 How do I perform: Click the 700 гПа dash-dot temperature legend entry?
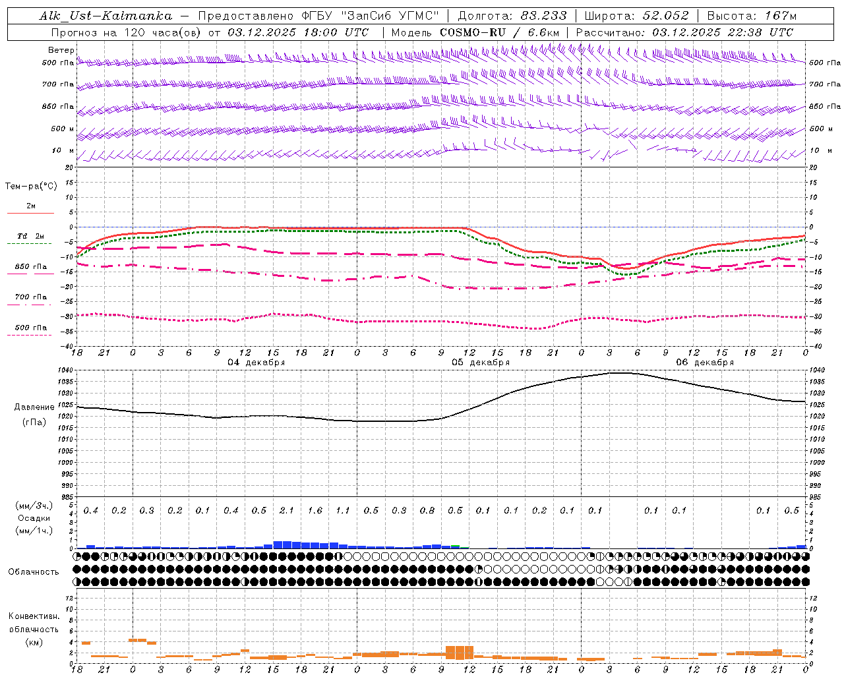point(30,300)
